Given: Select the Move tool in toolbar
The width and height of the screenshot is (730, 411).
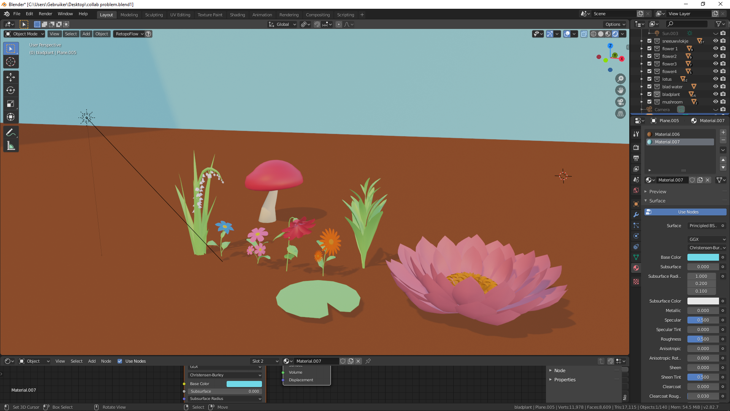Looking at the screenshot, I should tap(11, 77).
